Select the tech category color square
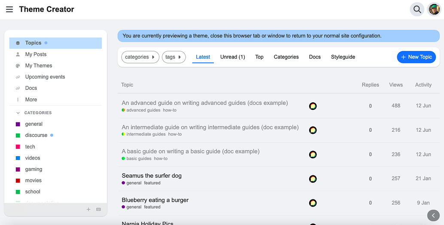 pyautogui.click(x=18, y=147)
